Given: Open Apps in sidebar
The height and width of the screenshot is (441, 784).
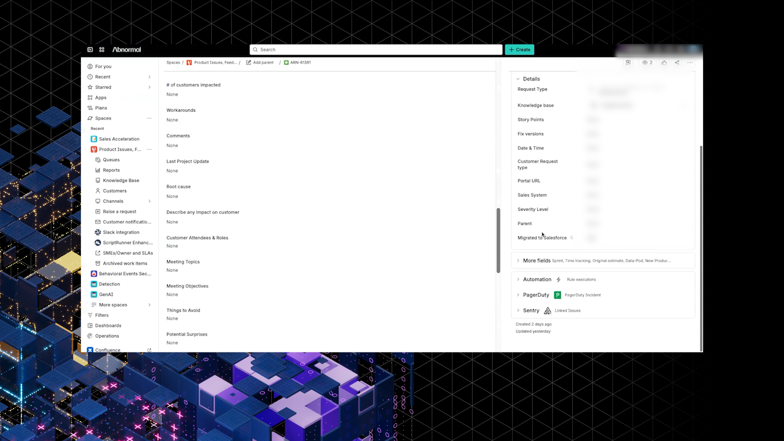Looking at the screenshot, I should coord(101,98).
